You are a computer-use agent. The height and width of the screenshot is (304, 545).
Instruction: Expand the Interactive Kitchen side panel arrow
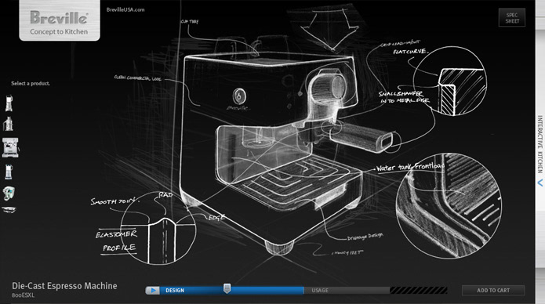point(540,183)
